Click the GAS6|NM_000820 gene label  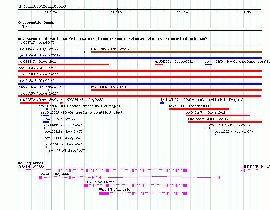[x=31, y=167]
